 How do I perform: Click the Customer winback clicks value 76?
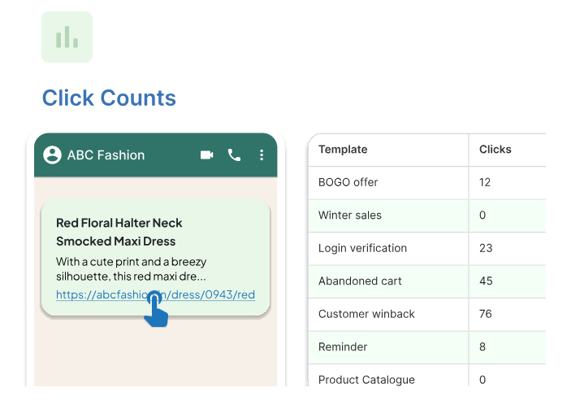(485, 314)
